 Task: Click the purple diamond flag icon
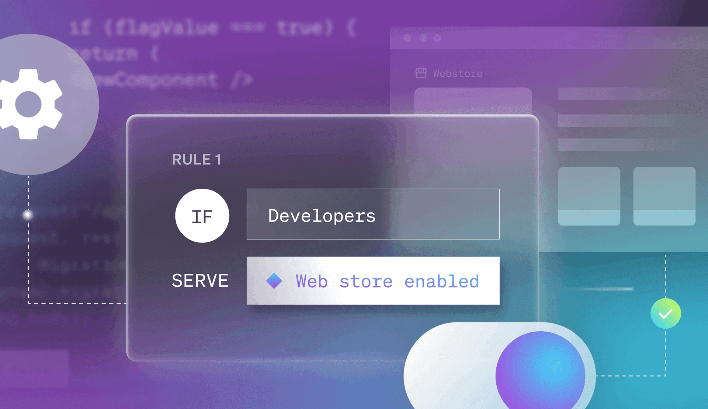click(x=273, y=281)
